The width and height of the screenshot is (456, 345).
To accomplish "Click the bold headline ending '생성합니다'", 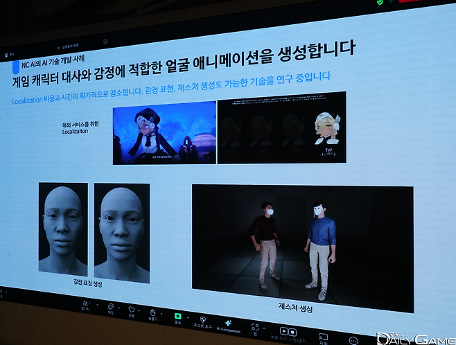I will pos(183,64).
